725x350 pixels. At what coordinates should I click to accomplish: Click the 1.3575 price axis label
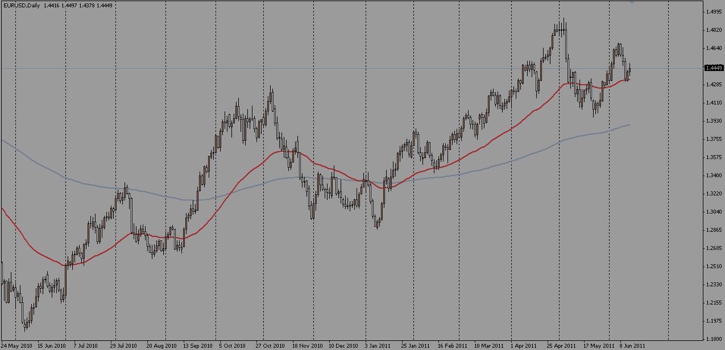coord(714,157)
